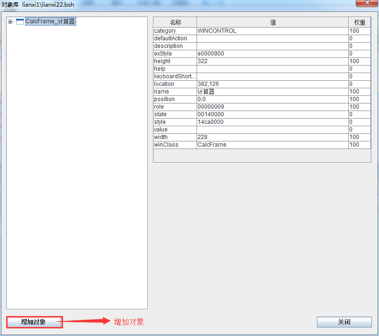The image size is (379, 336).
Task: Click the 值 column header
Action: click(x=273, y=22)
